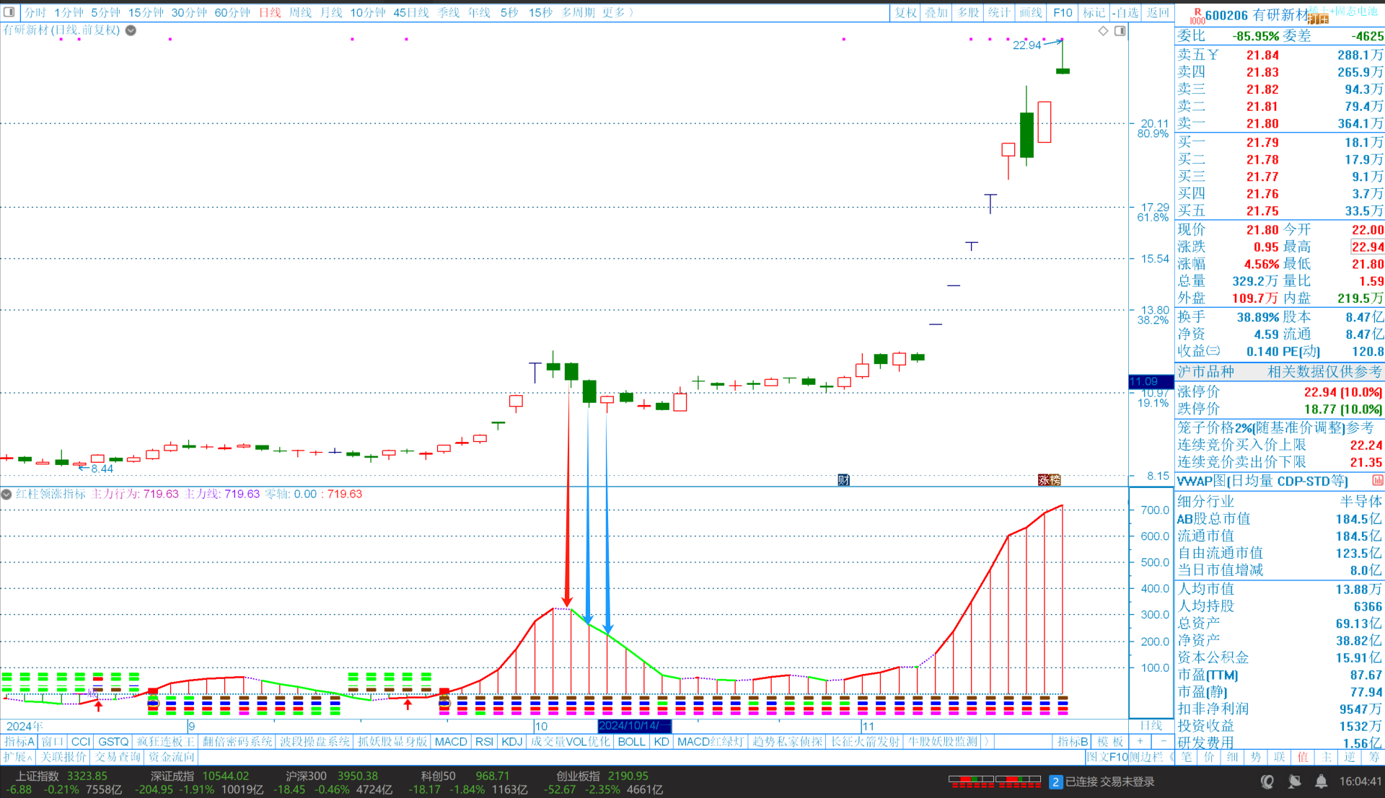The width and height of the screenshot is (1385, 798).
Task: Collapse the 红柱领涨指标 indicator arrow
Action: 6,495
